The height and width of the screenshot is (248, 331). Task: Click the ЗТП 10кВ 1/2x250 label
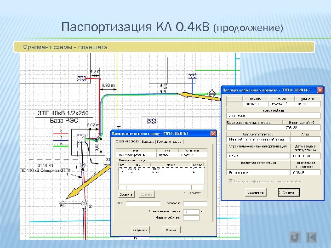point(63,113)
